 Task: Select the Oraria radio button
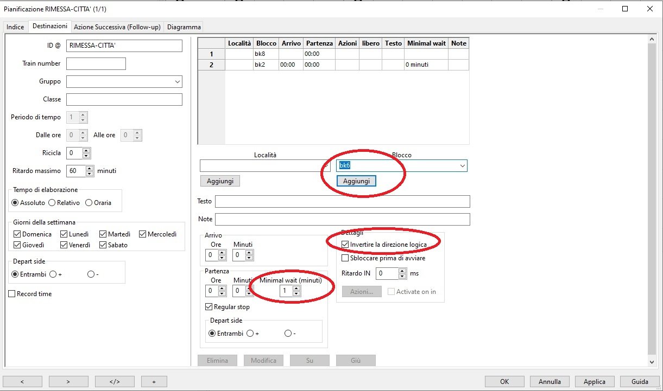pyautogui.click(x=89, y=203)
